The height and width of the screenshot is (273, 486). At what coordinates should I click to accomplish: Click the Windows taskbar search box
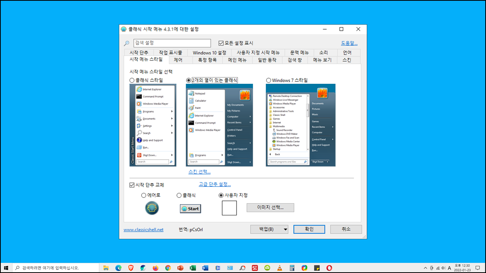[x=56, y=268]
